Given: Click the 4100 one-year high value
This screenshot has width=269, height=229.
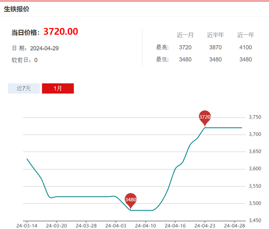Looking at the screenshot, I should click(246, 48).
